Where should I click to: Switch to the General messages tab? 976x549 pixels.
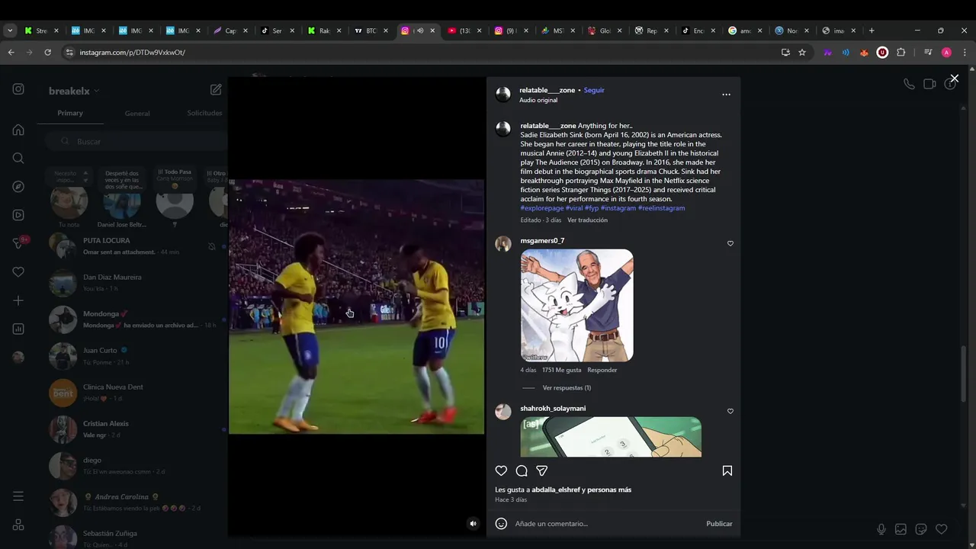137,113
